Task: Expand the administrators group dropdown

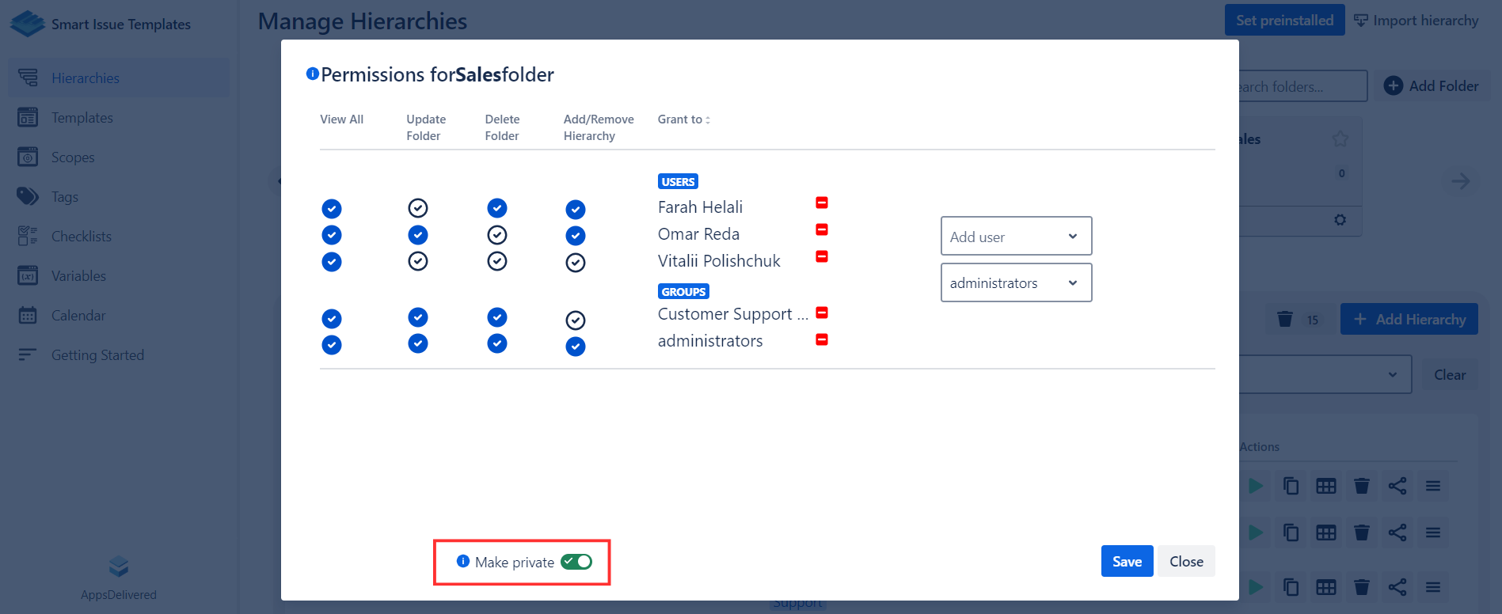Action: 1016,283
